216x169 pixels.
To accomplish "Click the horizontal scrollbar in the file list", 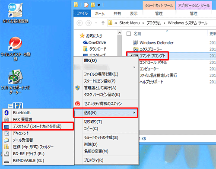I will [x=178, y=133].
